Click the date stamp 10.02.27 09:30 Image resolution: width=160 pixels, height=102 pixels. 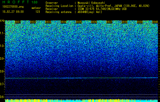pos(13,12)
